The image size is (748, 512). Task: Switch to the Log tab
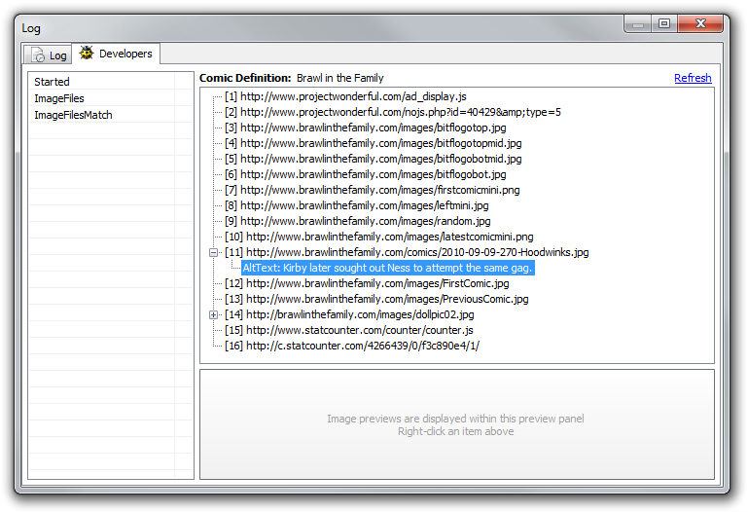[48, 55]
